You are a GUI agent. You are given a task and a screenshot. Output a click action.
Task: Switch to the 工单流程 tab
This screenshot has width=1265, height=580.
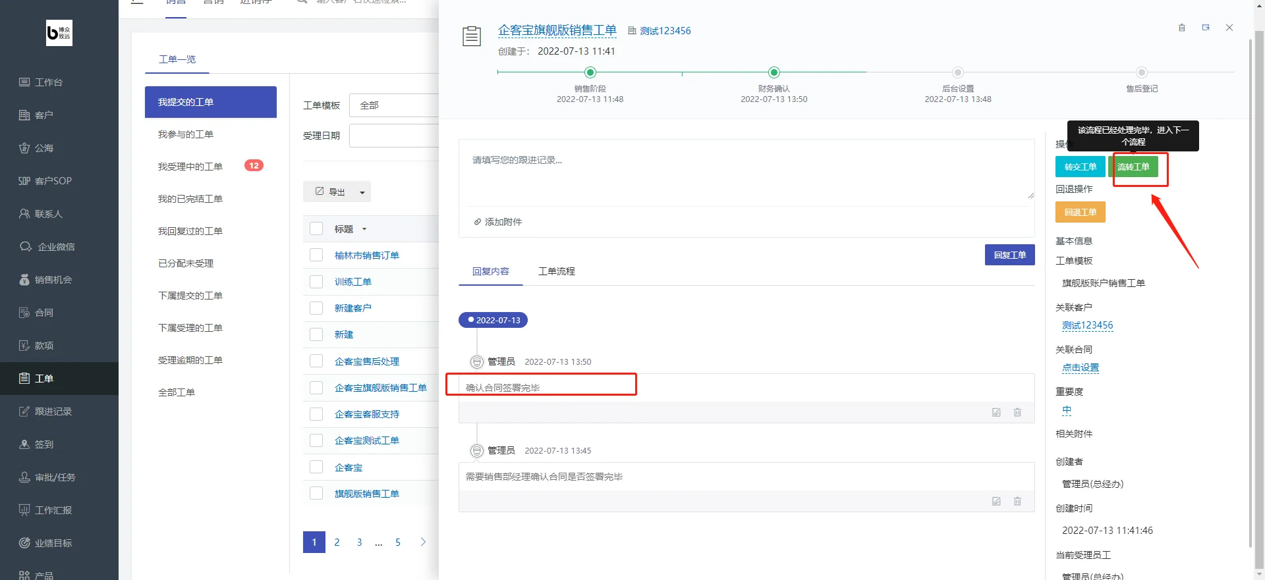click(557, 271)
